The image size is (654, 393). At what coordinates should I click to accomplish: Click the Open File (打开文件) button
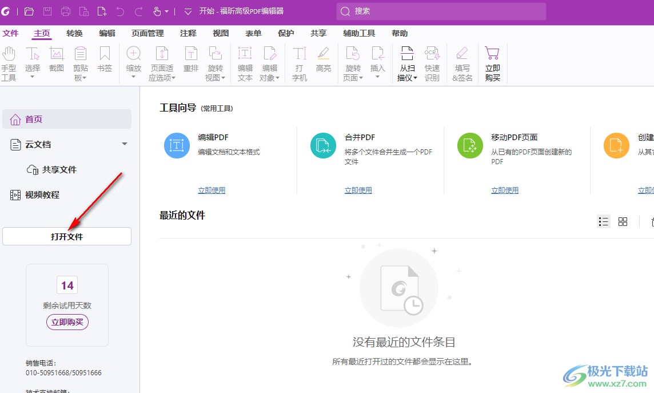coord(67,237)
